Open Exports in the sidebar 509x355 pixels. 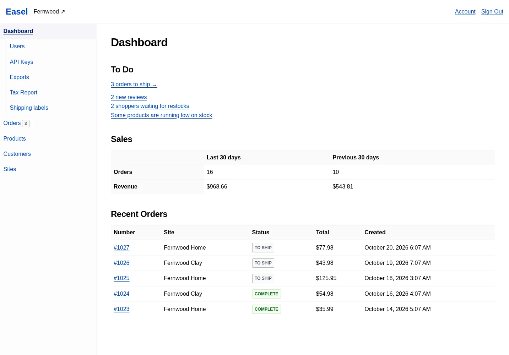tap(20, 77)
